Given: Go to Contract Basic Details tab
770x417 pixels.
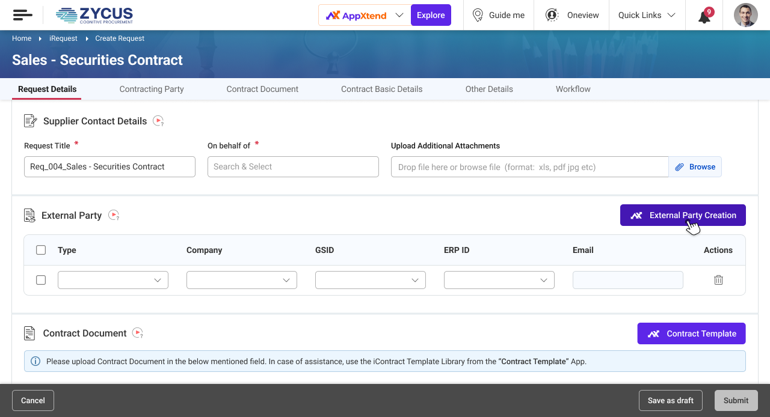Looking at the screenshot, I should pyautogui.click(x=381, y=89).
